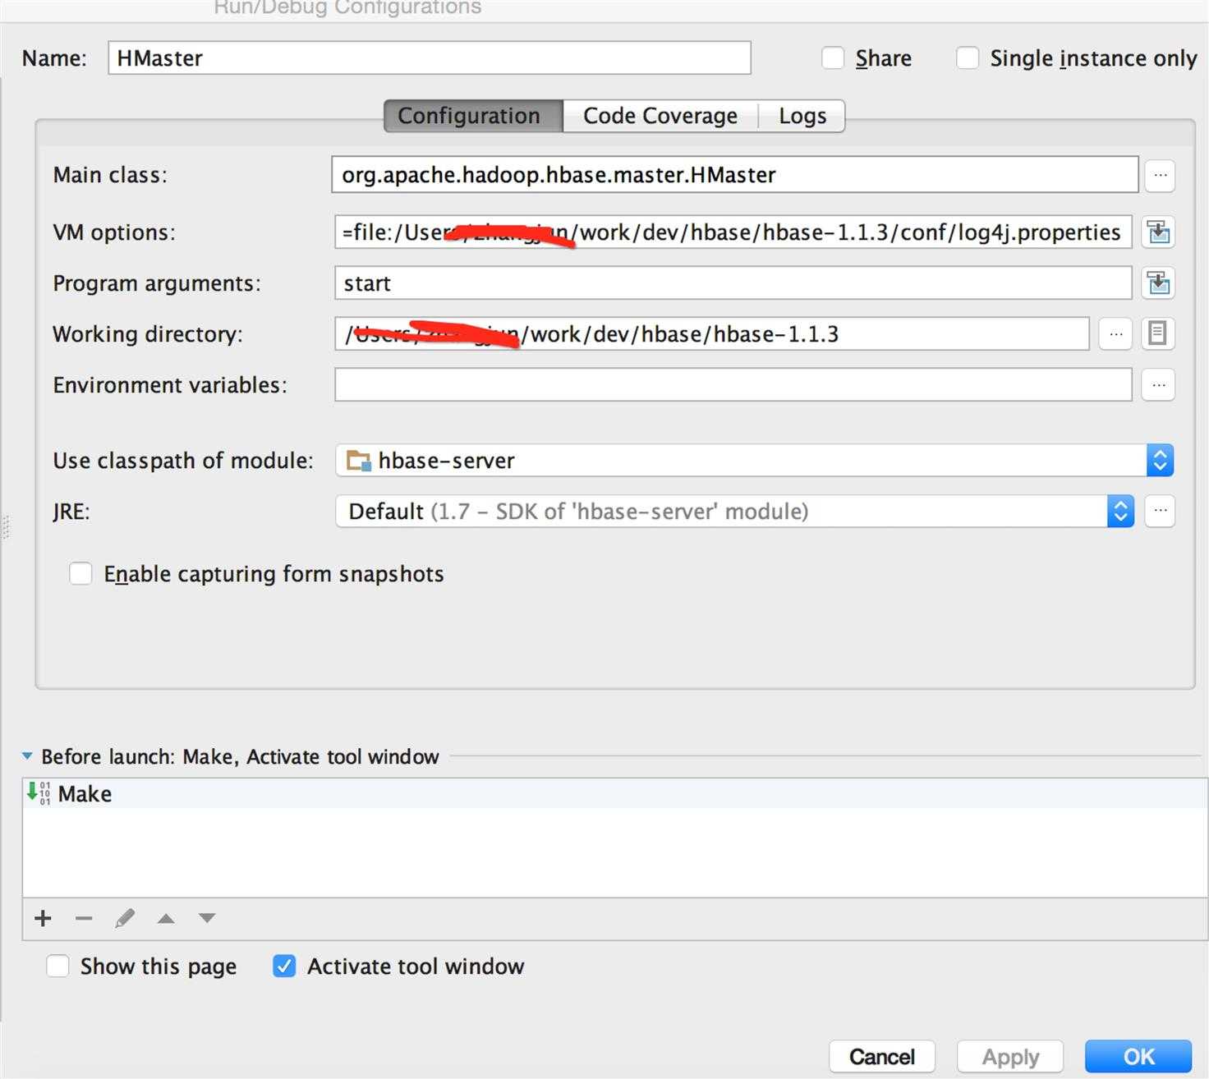Toggle the Share checkbox

tap(833, 58)
